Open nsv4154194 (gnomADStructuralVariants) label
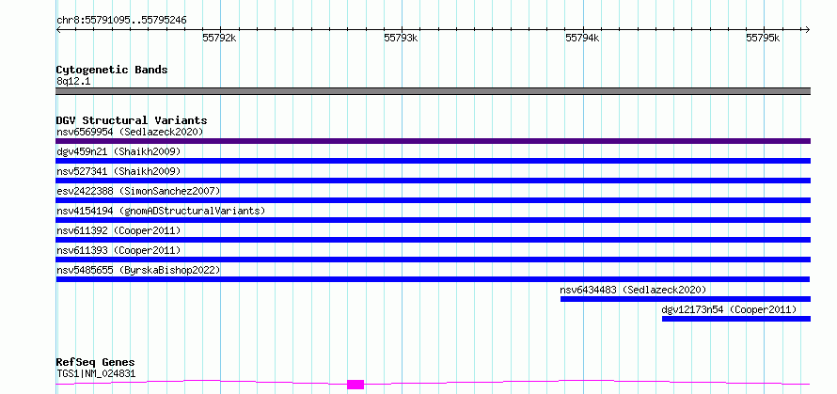Image resolution: width=837 pixels, height=394 pixels. tap(161, 211)
